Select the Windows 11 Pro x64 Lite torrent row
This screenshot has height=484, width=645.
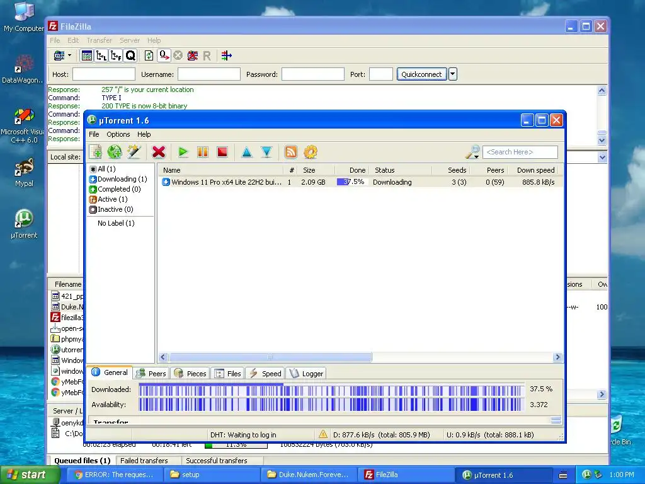click(360, 182)
